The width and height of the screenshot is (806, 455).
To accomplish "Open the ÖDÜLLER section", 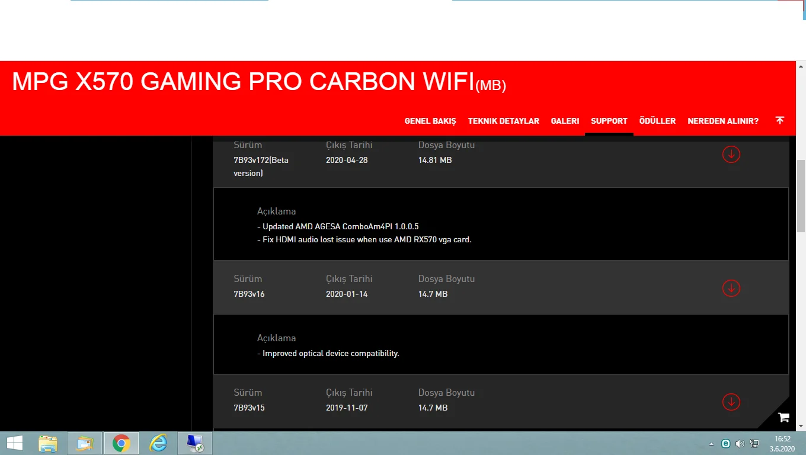I will (x=657, y=120).
